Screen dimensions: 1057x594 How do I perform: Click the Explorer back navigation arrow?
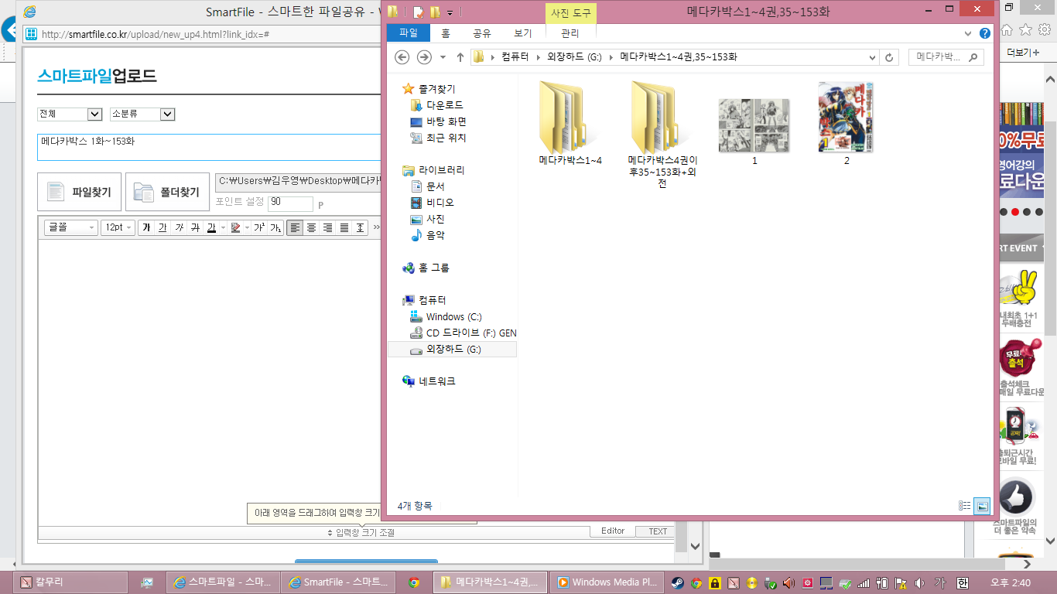[x=402, y=57]
